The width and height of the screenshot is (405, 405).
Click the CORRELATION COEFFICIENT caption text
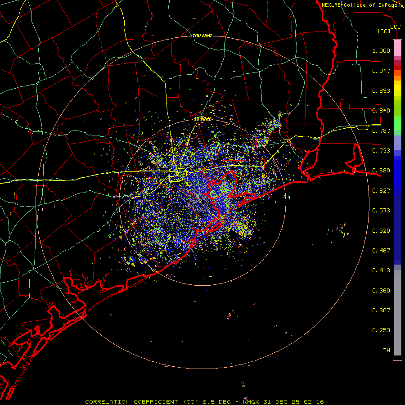[x=131, y=402]
